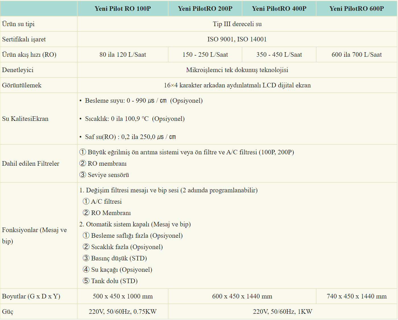The image size is (398, 320).
Task: Select the '600 x 450 x 1440 mm' dimension
Action: [242, 296]
